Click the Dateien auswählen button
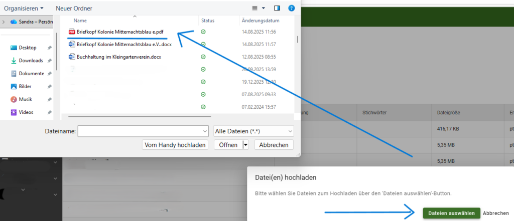 coord(451,213)
